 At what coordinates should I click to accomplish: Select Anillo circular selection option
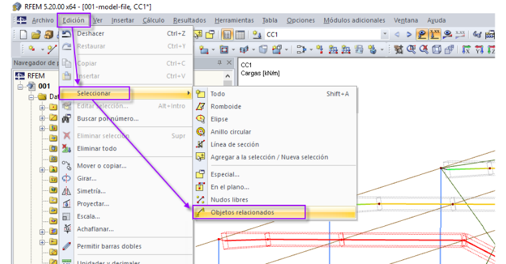tap(274, 132)
